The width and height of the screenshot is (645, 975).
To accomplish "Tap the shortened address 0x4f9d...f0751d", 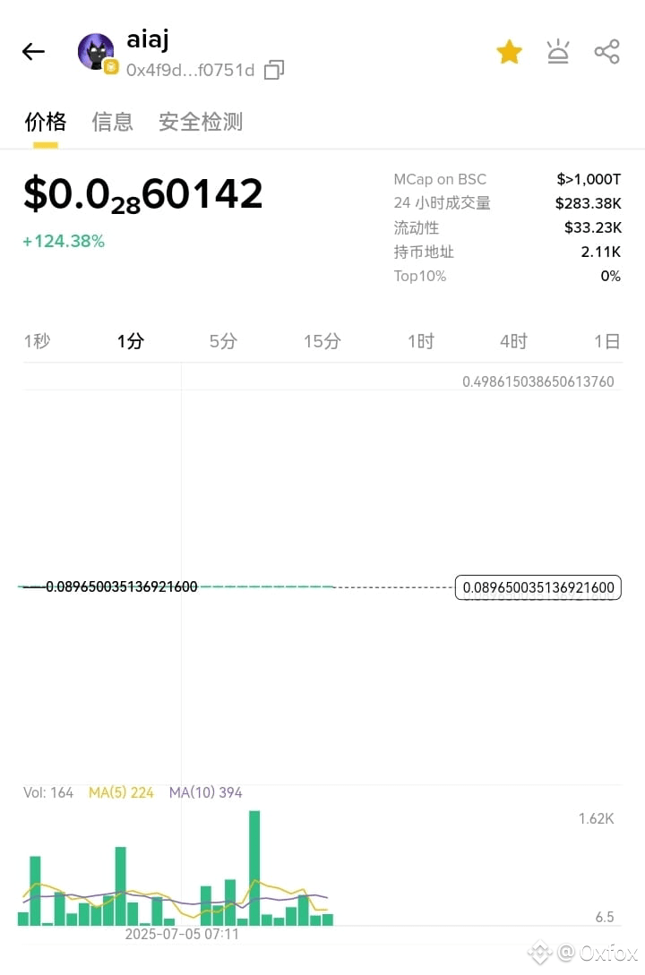I will 190,70.
